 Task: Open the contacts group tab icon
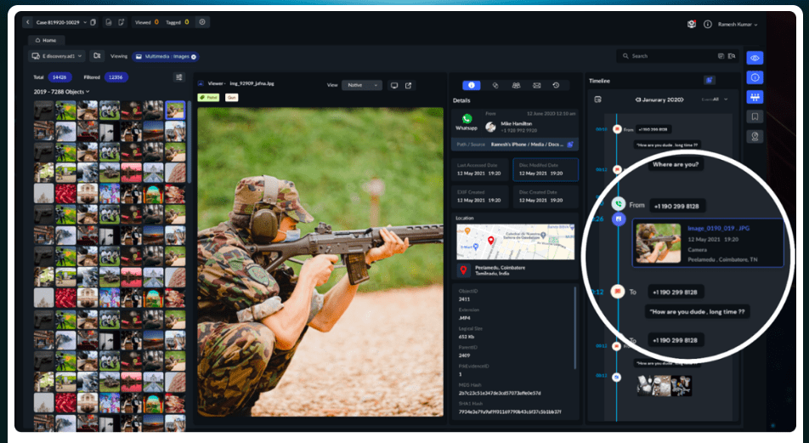click(516, 85)
